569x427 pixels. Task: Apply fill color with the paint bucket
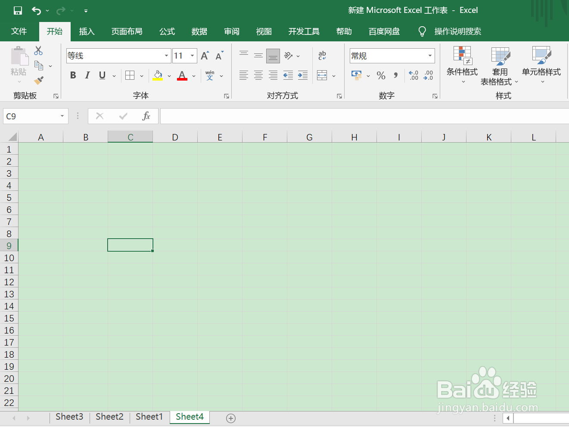(158, 75)
